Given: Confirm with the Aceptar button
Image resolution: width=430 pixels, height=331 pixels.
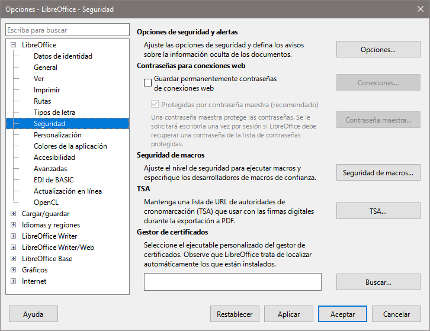Looking at the screenshot, I should (x=342, y=314).
